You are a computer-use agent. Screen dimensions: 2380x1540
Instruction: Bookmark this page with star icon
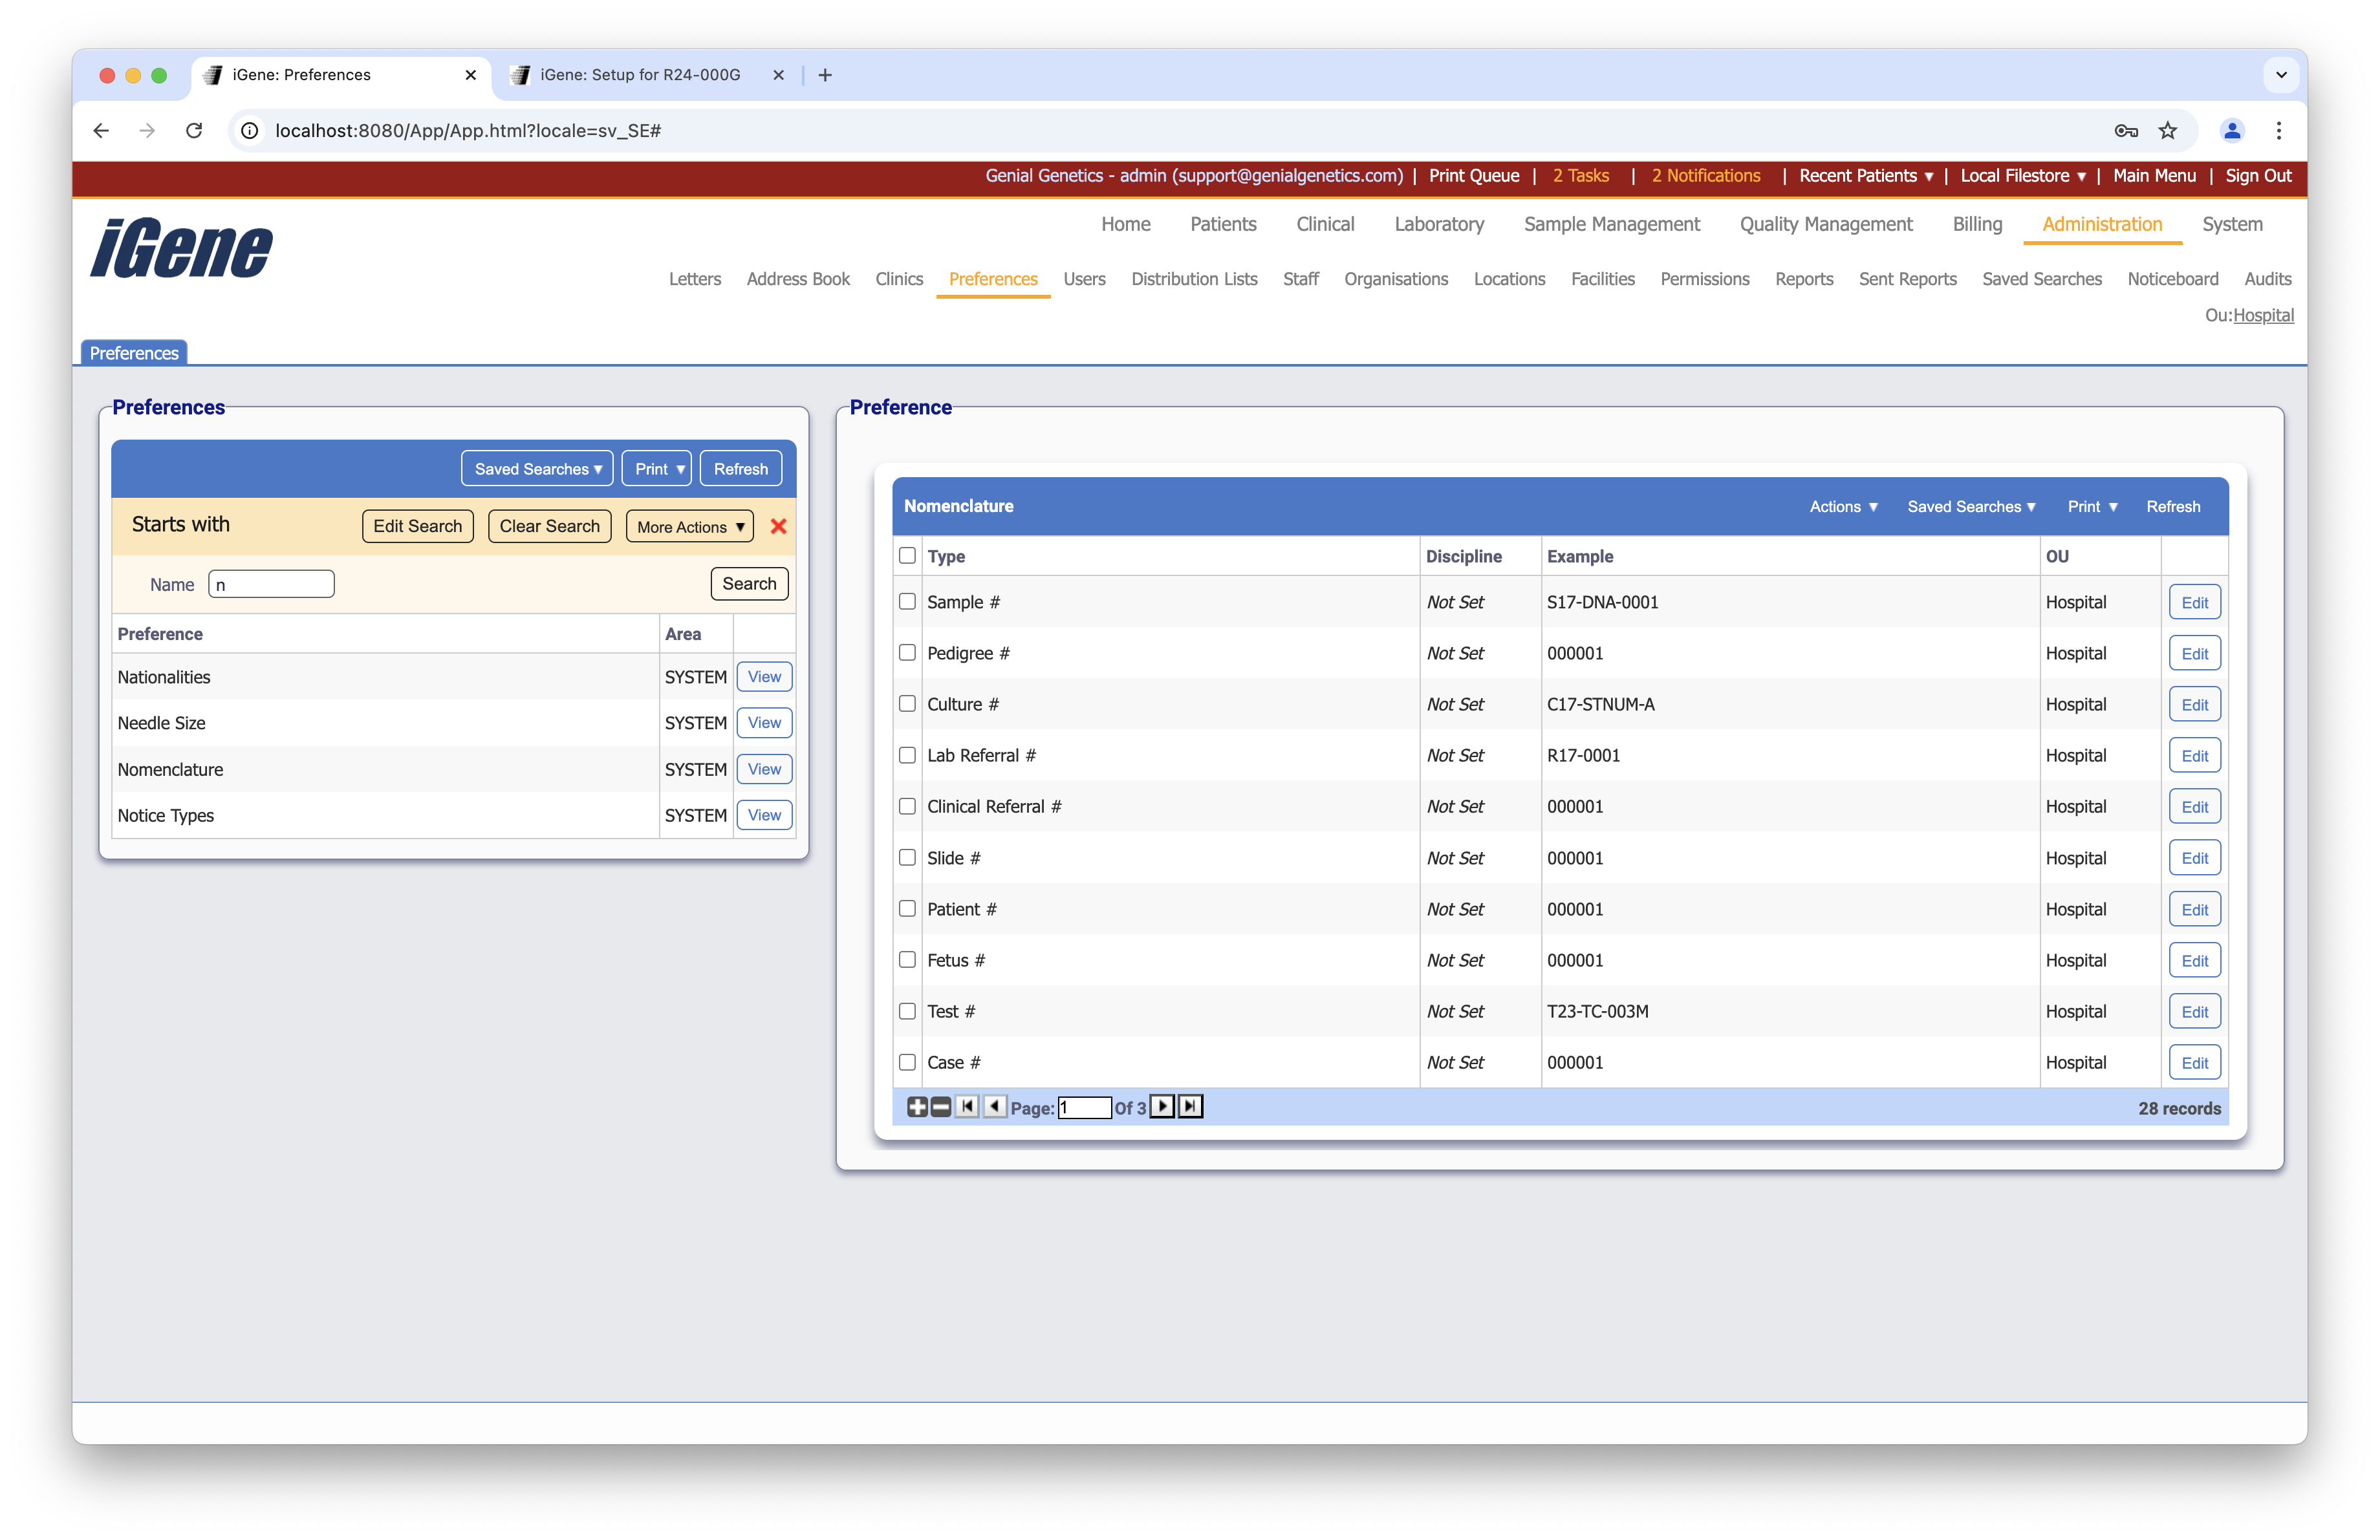pos(2167,130)
